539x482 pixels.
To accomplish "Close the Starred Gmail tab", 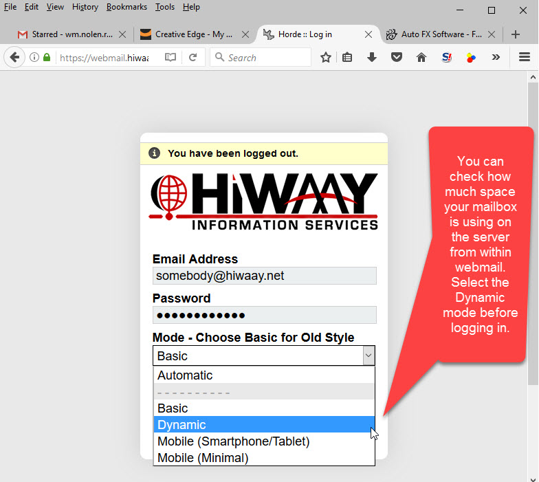I will [x=122, y=34].
